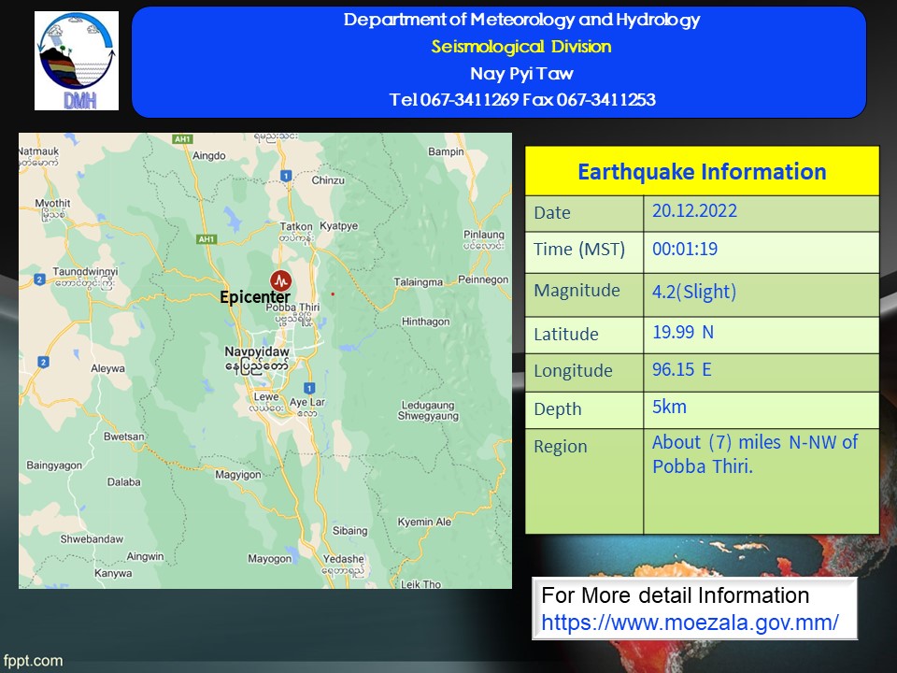Click the small red dot on the map

pos(333,294)
